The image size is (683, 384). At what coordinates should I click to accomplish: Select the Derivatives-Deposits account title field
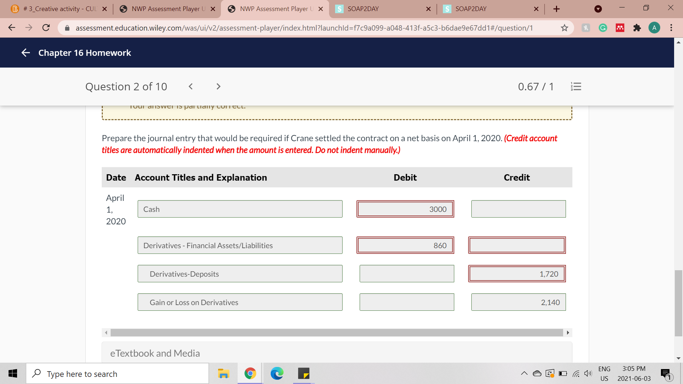(x=240, y=274)
